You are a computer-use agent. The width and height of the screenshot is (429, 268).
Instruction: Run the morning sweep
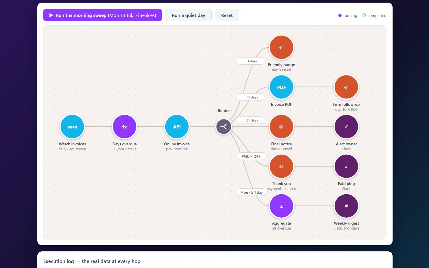click(x=103, y=15)
